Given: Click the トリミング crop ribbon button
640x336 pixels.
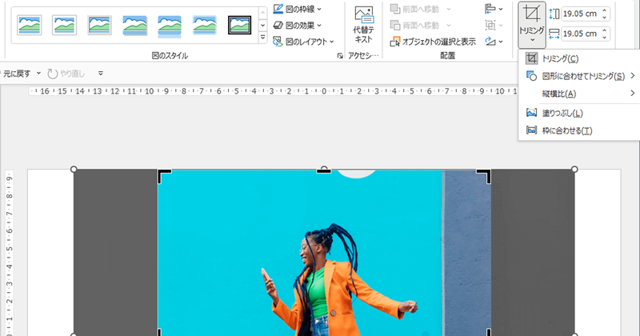Looking at the screenshot, I should pyautogui.click(x=532, y=18).
